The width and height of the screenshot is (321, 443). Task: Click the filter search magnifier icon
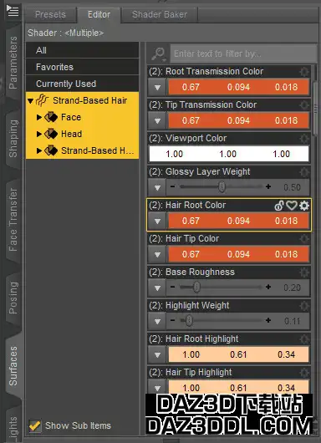point(158,54)
